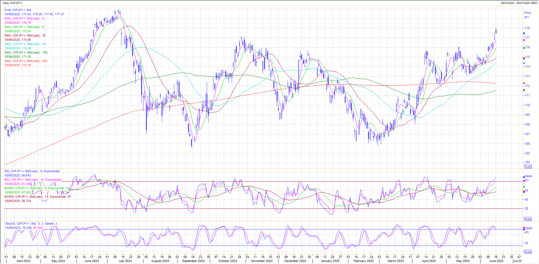Click the MARSI 9 Exponential 14 legend label
This screenshot has width=539, height=264.
pyautogui.click(x=37, y=188)
